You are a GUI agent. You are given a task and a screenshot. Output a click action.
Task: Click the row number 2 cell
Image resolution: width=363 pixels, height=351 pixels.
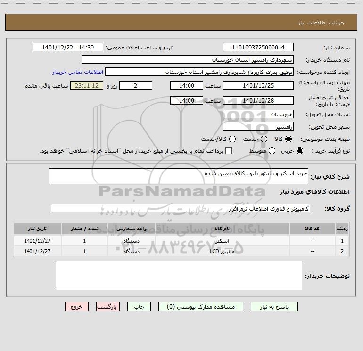[342, 251]
